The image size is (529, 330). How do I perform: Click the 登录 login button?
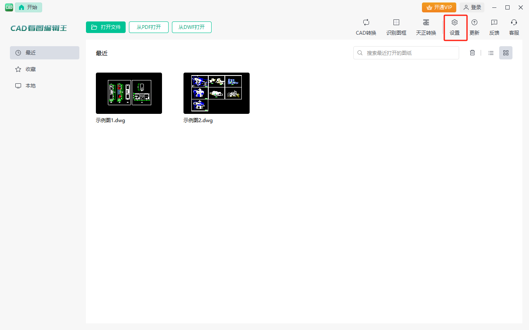pyautogui.click(x=472, y=7)
